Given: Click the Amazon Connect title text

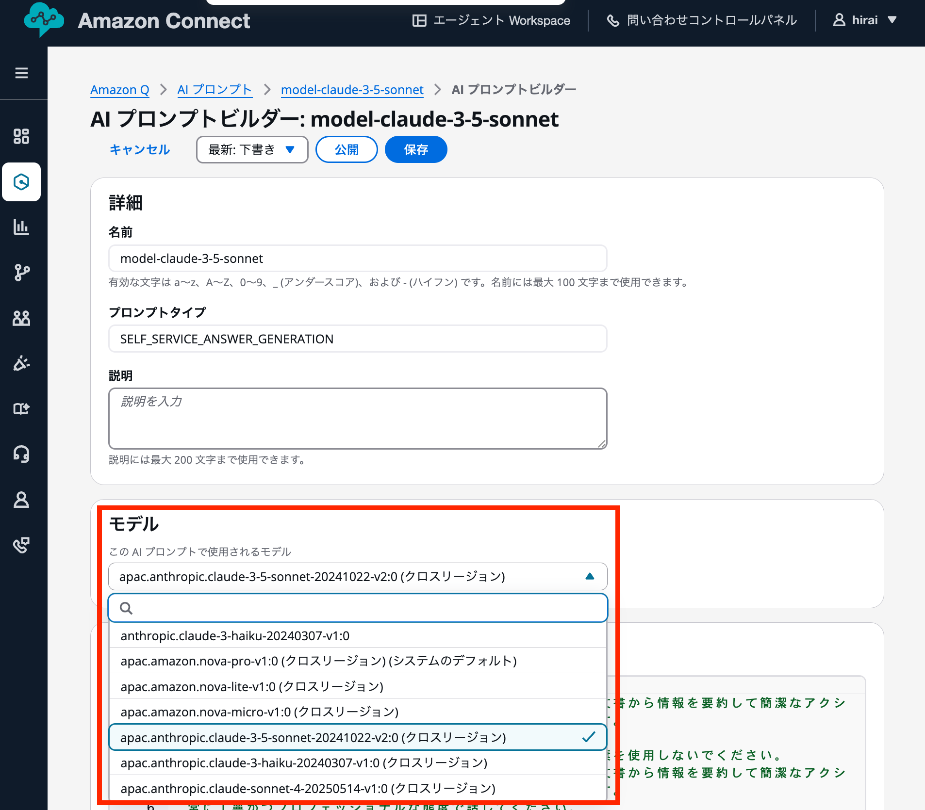Looking at the screenshot, I should pos(164,21).
